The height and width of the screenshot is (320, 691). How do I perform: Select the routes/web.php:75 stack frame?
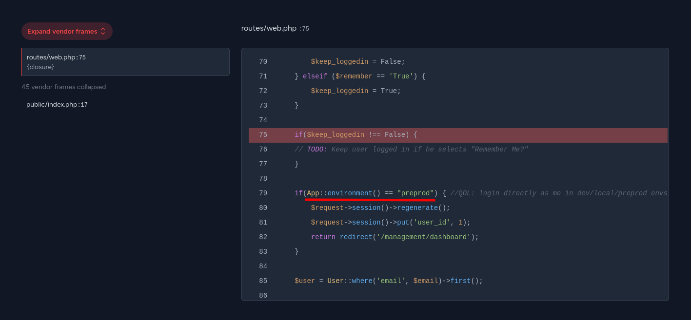[x=125, y=62]
